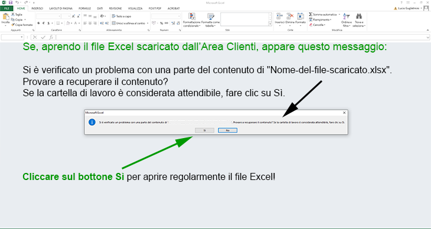Open Formattazione condizionale
This screenshot has height=229, width=431.
click(192, 17)
